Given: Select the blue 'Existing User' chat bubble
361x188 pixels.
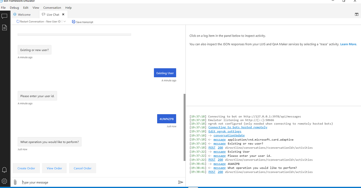Looking at the screenshot, I should point(165,73).
